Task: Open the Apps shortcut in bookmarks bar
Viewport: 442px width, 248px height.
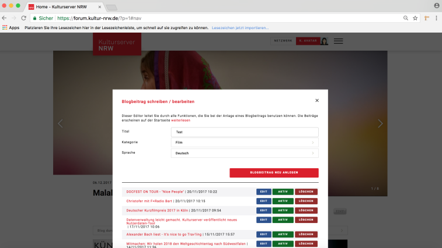Action: (11, 27)
